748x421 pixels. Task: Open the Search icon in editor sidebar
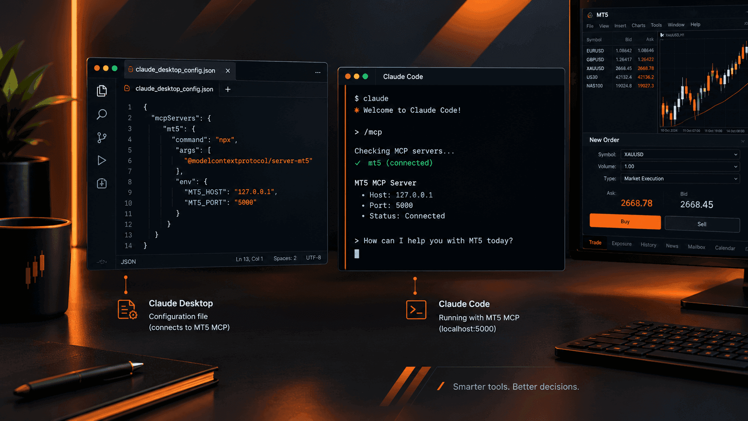tap(102, 114)
